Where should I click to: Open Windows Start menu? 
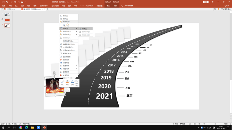pos(3,127)
